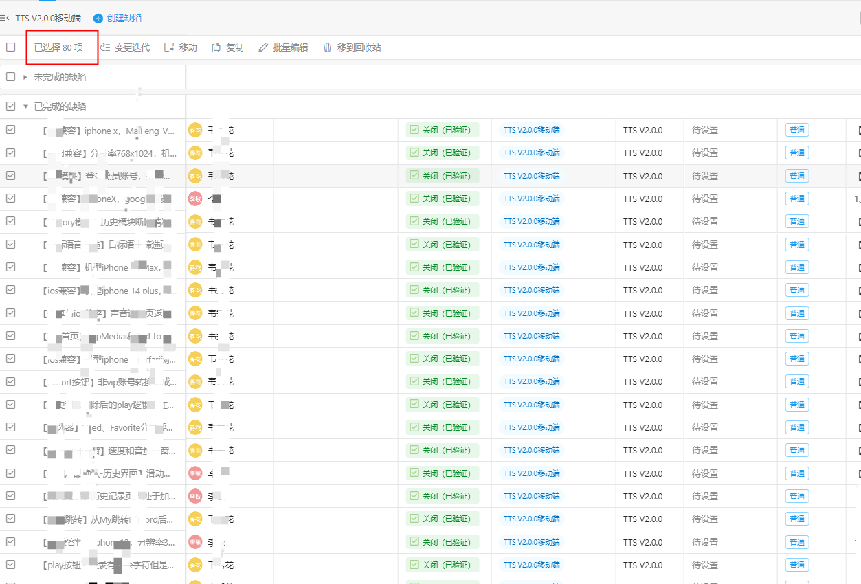Uncheck the 已完成的缺陷 group checkbox
Screen dimensions: 861x584
(x=11, y=106)
